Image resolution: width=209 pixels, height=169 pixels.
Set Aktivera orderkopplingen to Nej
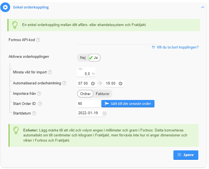pos(83,58)
